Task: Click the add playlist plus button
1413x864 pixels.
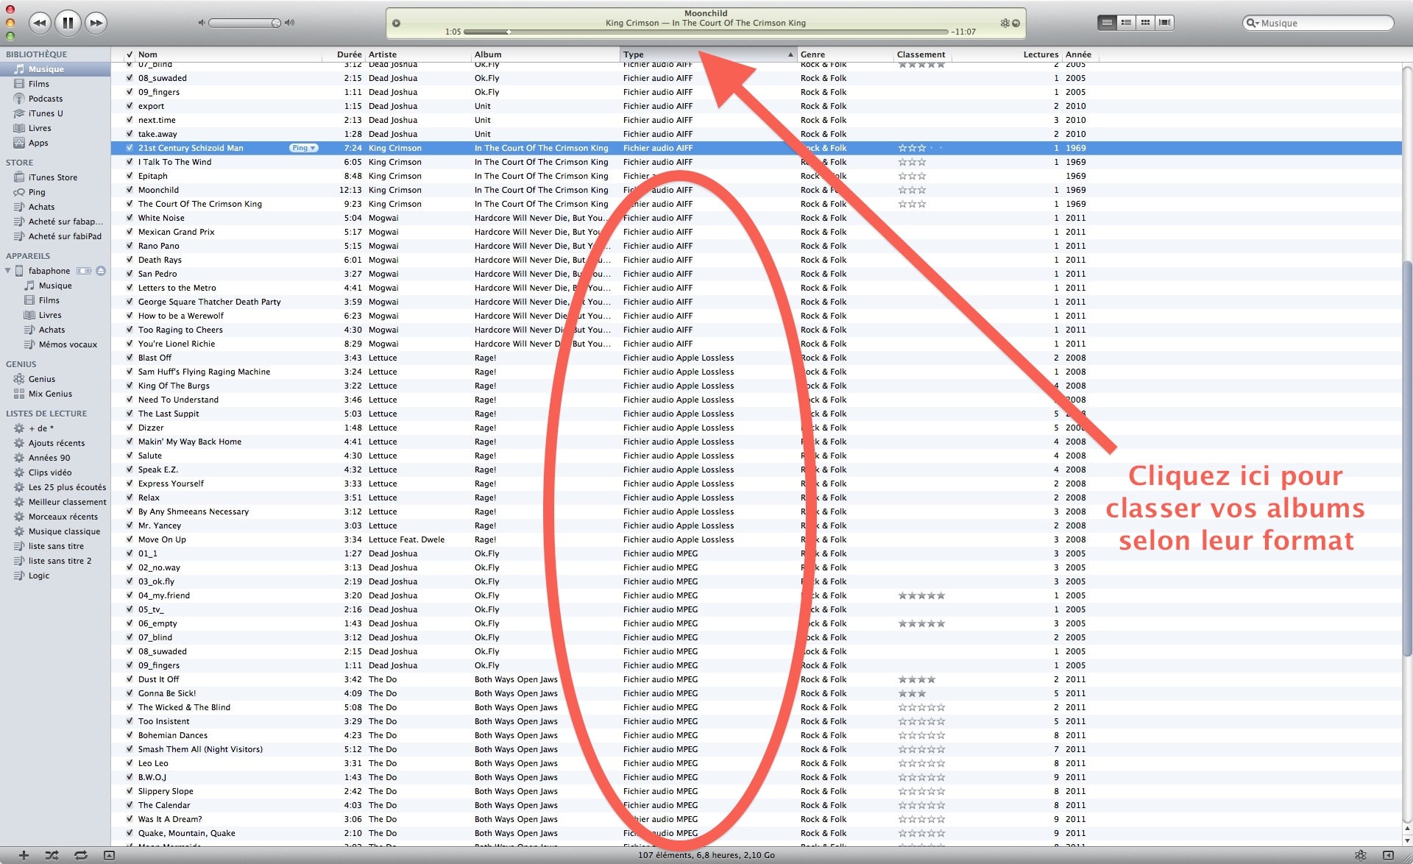Action: [24, 855]
